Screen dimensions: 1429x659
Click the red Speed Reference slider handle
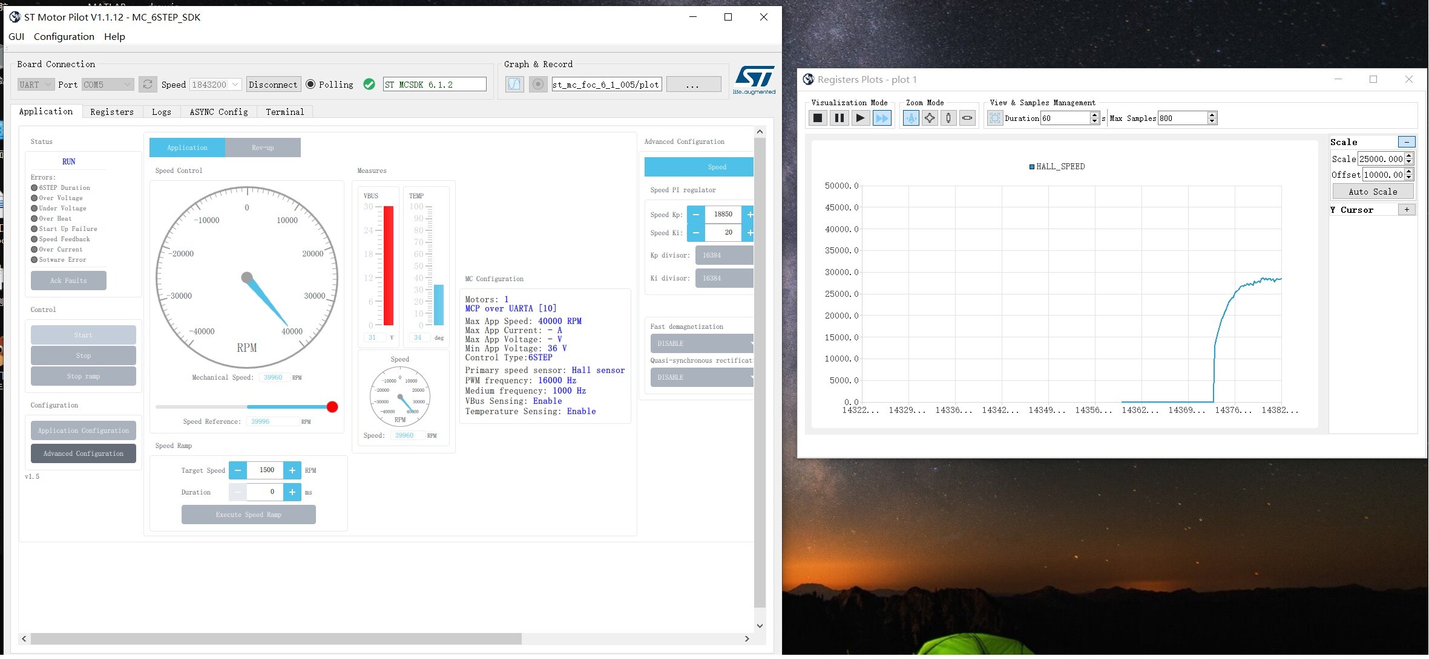click(332, 407)
